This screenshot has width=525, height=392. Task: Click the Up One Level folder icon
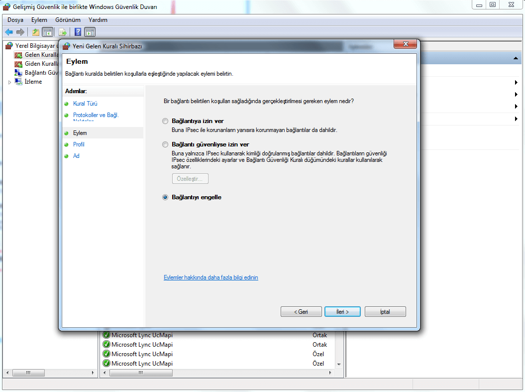(35, 32)
